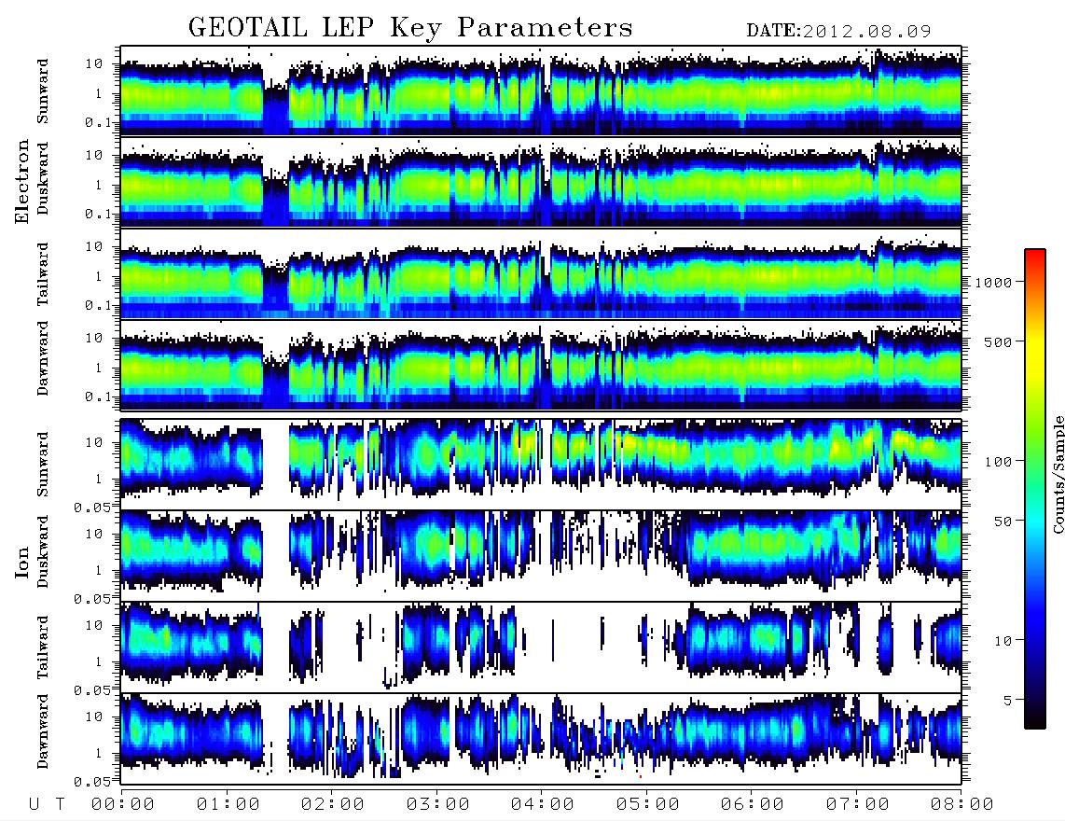This screenshot has width=1065, height=821.
Task: Click the '07:00' time tick label
Action: [x=858, y=805]
